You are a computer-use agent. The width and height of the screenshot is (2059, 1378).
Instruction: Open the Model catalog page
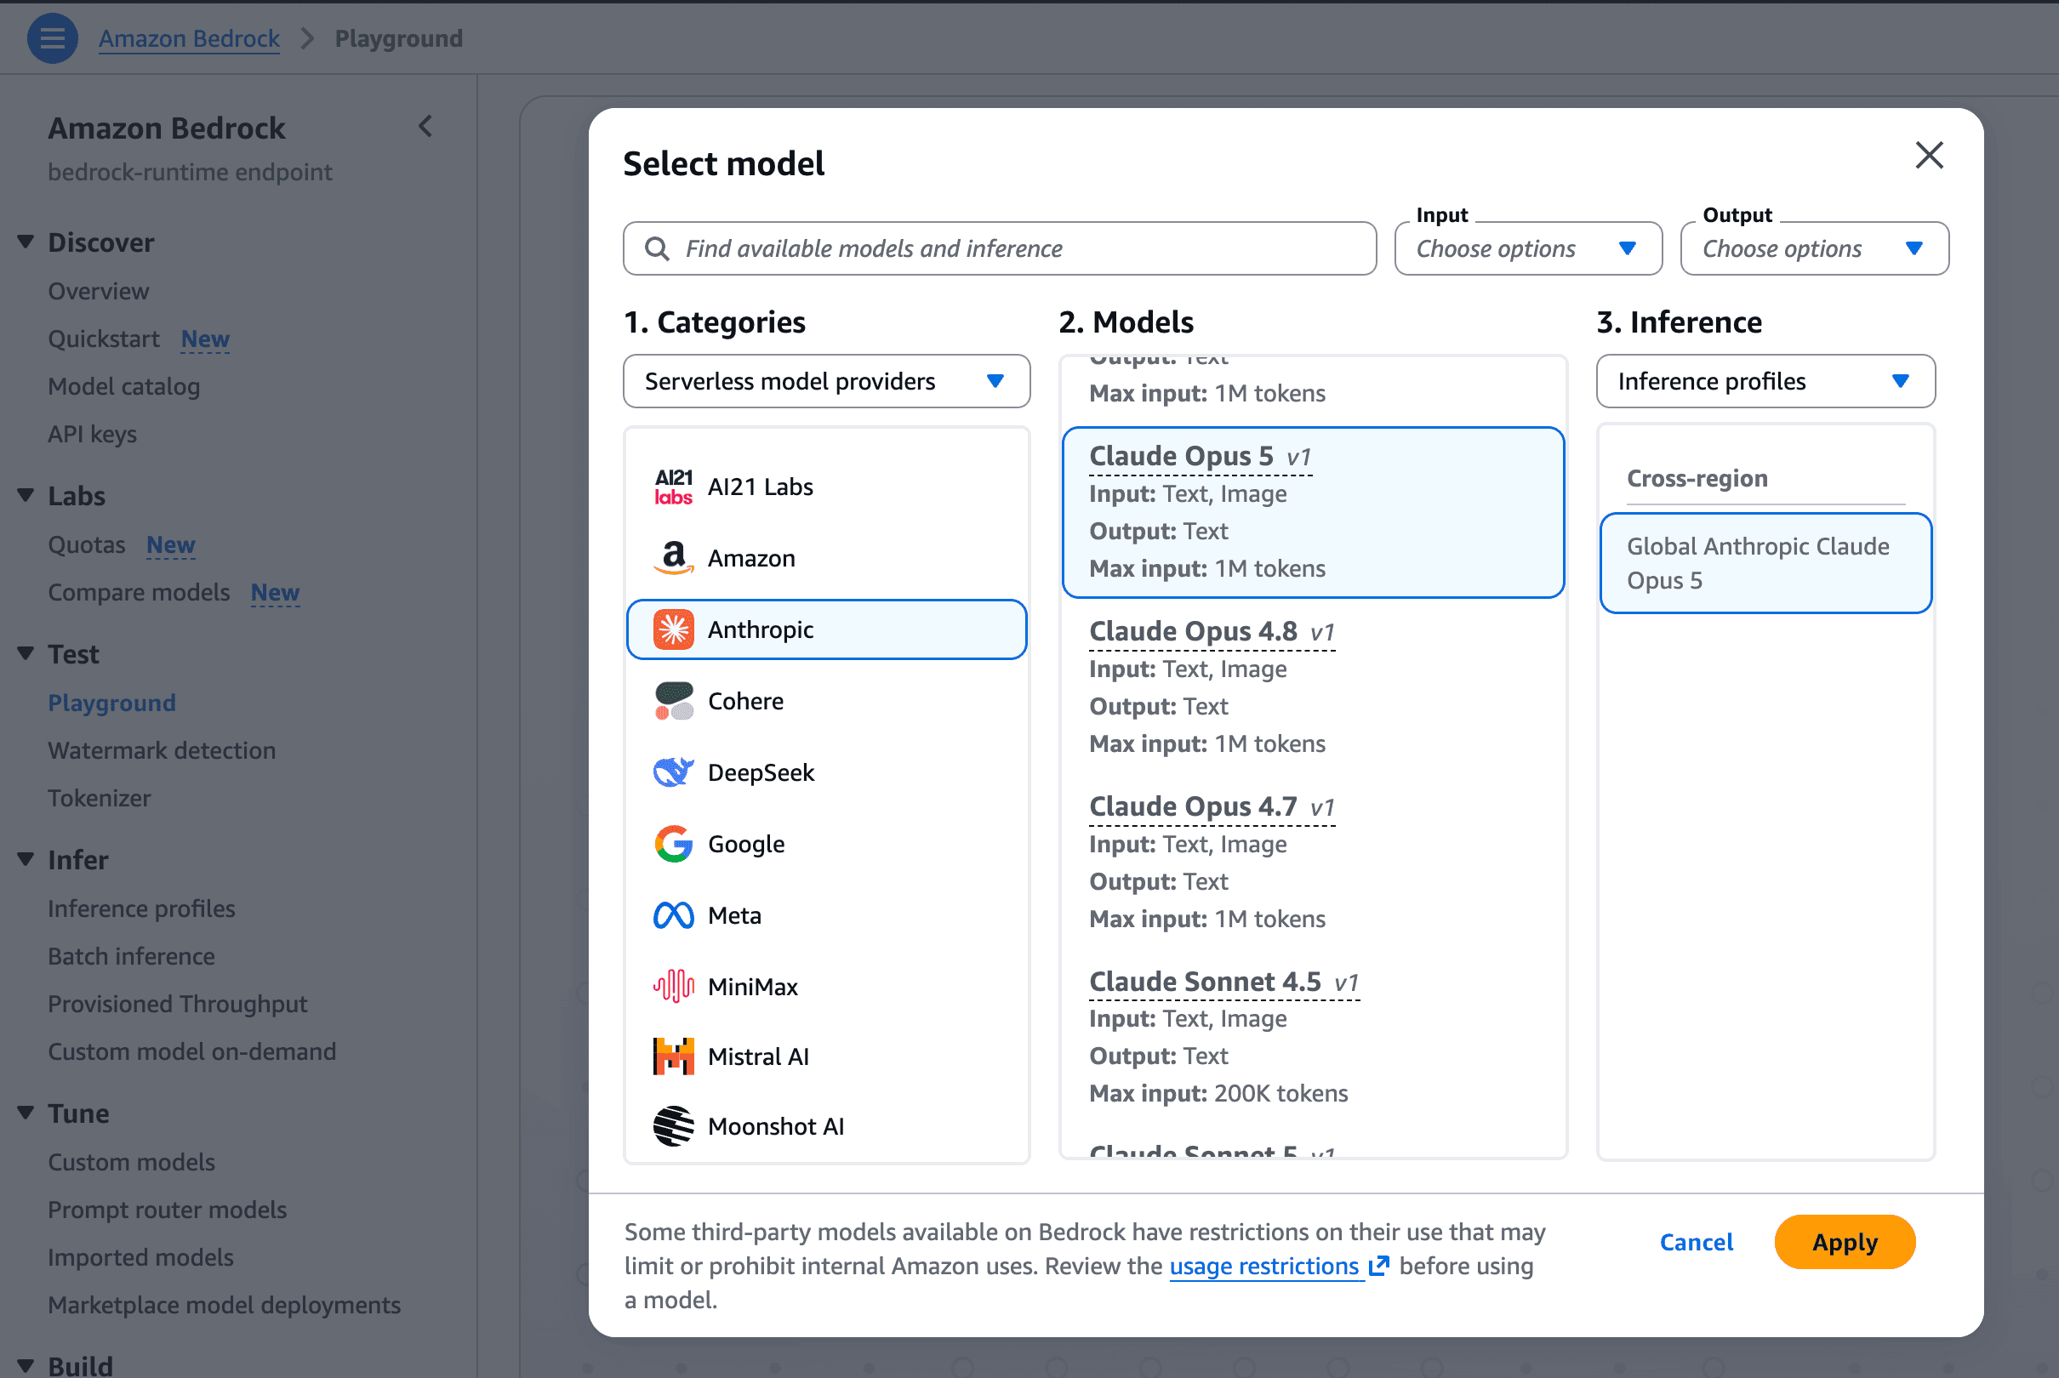(x=124, y=387)
